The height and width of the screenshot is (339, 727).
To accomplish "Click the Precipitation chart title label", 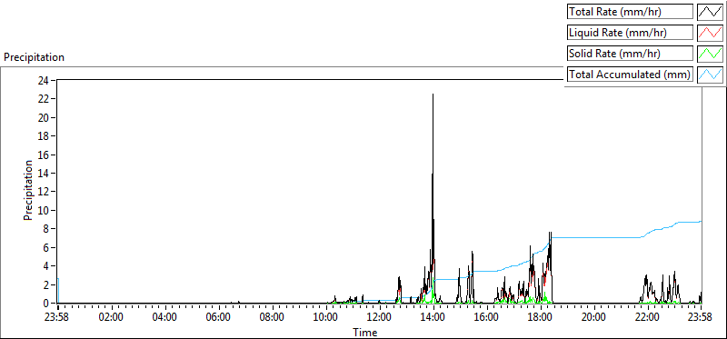I will coord(34,57).
